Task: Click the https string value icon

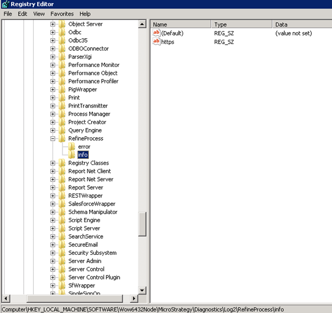Action: [156, 42]
